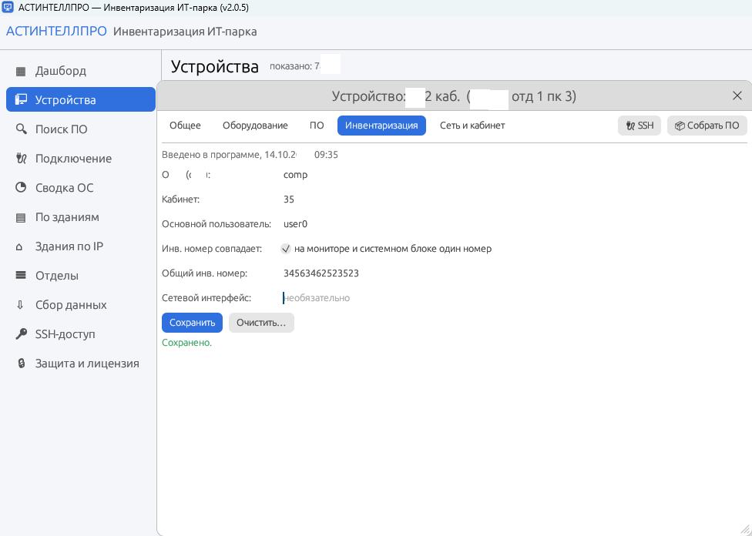752x536 pixels.
Task: Click the monitor icon beside Устройства
Action: coord(21,100)
